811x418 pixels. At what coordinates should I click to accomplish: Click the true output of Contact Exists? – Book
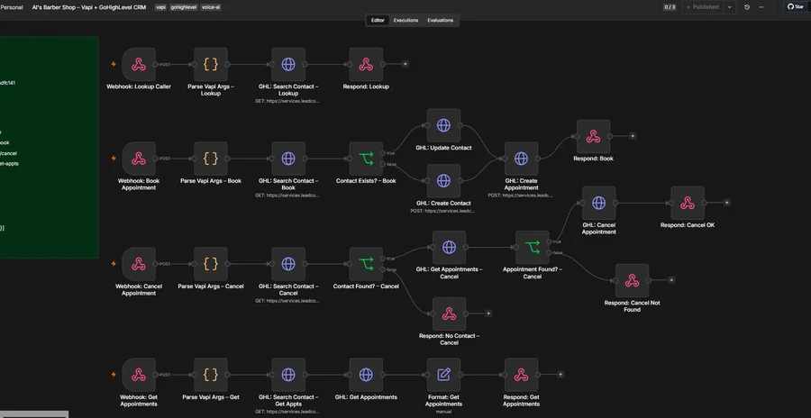pos(383,153)
